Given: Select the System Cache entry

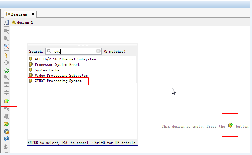Looking at the screenshot, I should [47, 70].
